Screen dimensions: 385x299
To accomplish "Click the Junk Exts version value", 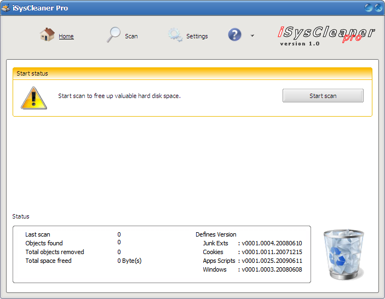I will pos(273,244).
